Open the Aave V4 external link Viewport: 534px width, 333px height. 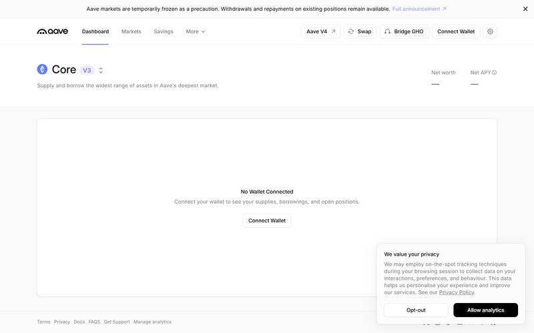tap(321, 31)
